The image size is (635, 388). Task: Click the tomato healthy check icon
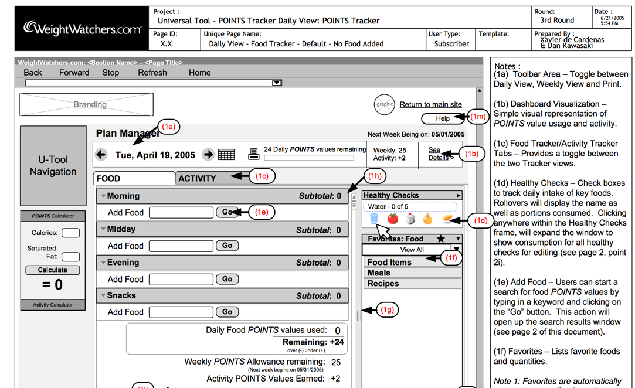(x=392, y=219)
